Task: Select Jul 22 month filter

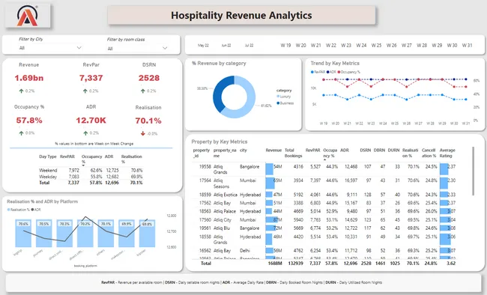Action: tap(249, 46)
